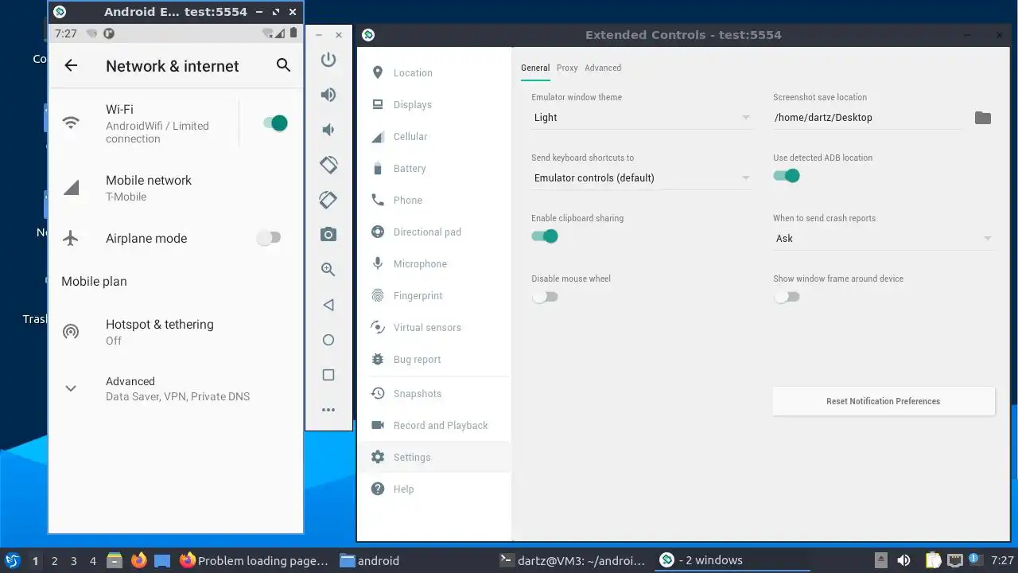This screenshot has width=1018, height=573.
Task: Open the terminal dartz@VM3 taskbar entry
Action: point(573,560)
